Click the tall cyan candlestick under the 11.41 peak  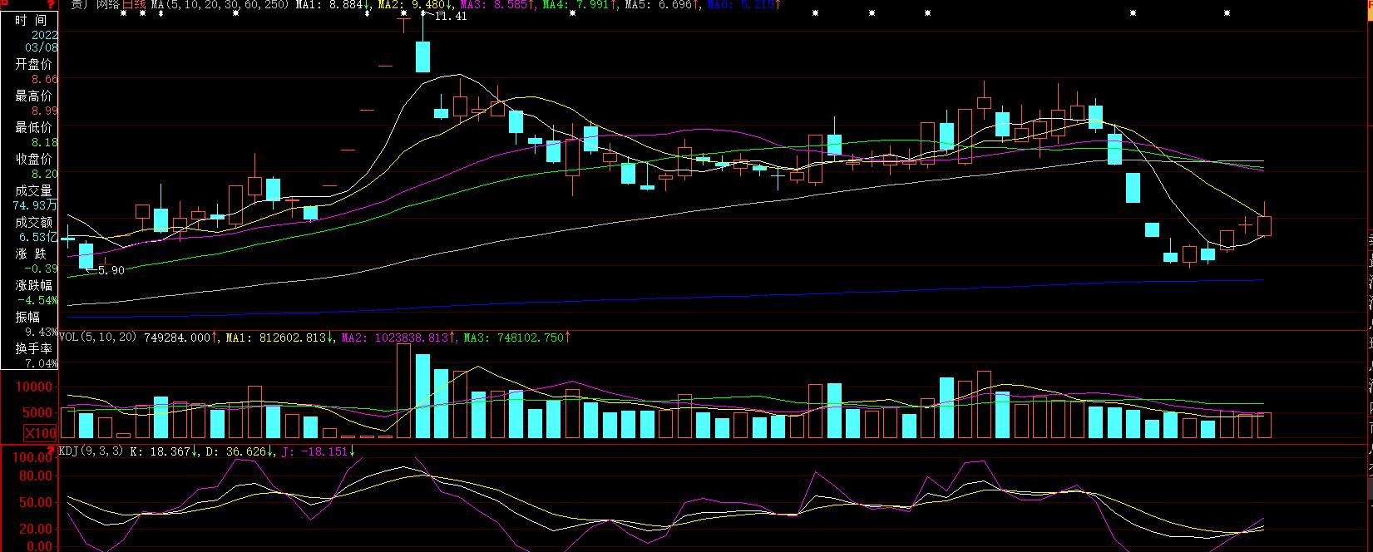pos(422,57)
